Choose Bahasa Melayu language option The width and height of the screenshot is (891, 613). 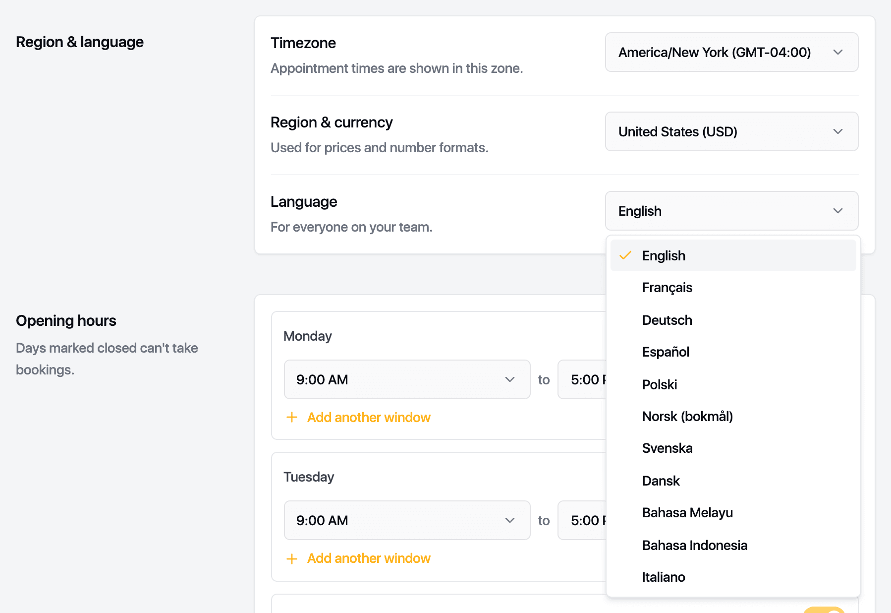733,513
